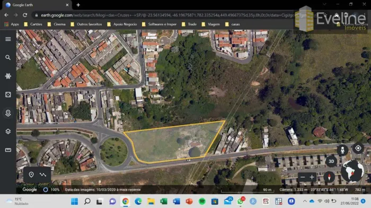Viewport: 371px width, 208px height.
Task: Click the imagery date text
Action: pos(103,190)
